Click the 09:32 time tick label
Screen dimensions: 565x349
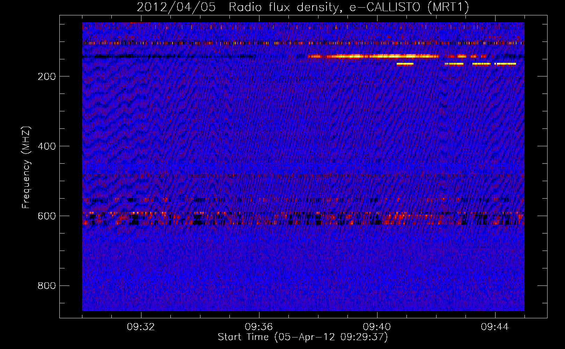[141, 327]
